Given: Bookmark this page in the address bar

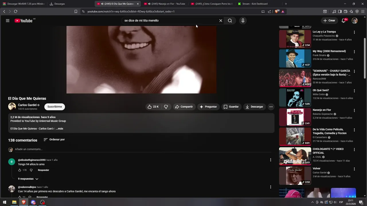Looking at the screenshot, I should 76,11.
